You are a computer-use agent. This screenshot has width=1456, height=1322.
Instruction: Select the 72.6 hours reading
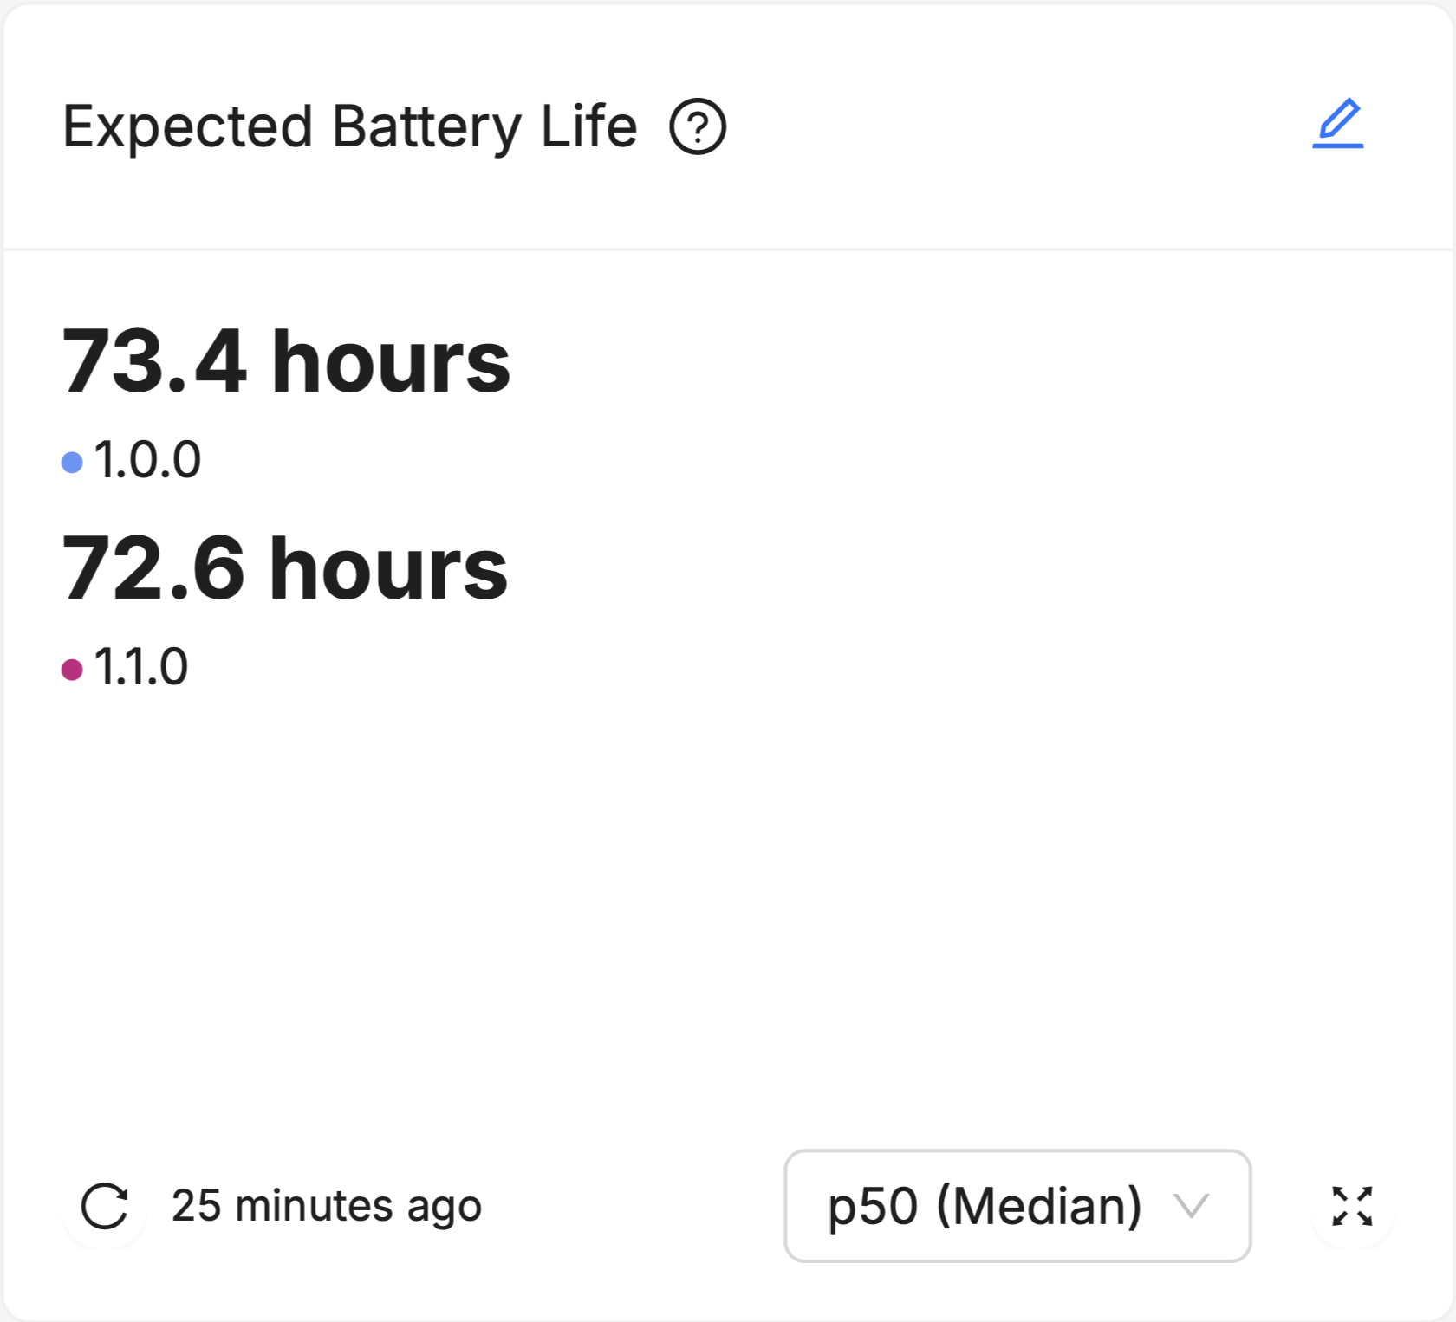tap(283, 569)
